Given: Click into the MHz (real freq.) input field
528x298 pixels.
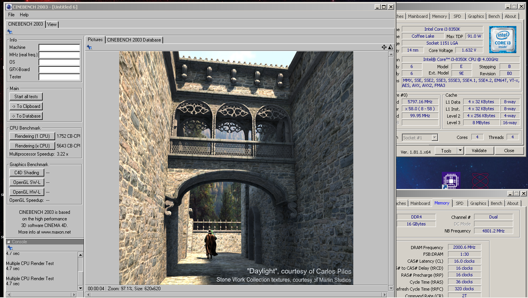Looking at the screenshot, I should [x=59, y=55].
